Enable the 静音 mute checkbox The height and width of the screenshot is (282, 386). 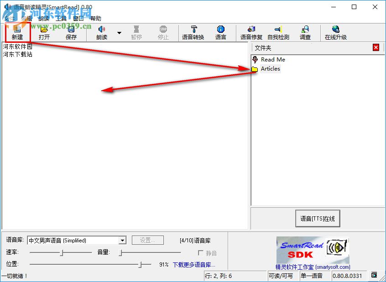pos(201,253)
